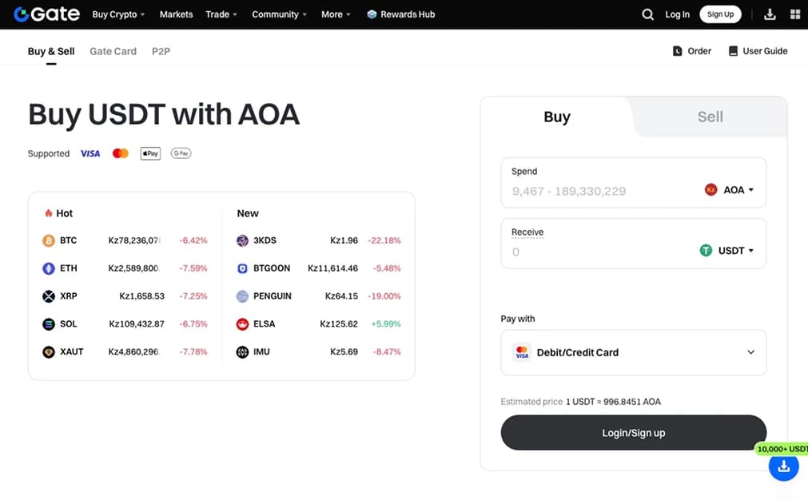Click the Gate logo
This screenshot has height=500, width=808.
(x=47, y=14)
